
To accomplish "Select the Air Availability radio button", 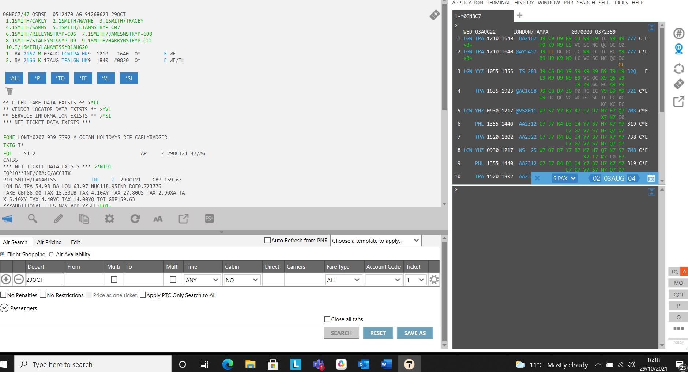I will (51, 254).
